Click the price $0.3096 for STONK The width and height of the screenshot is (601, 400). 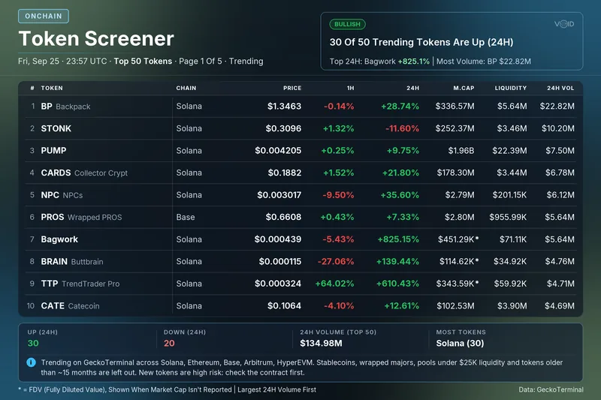(x=283, y=128)
